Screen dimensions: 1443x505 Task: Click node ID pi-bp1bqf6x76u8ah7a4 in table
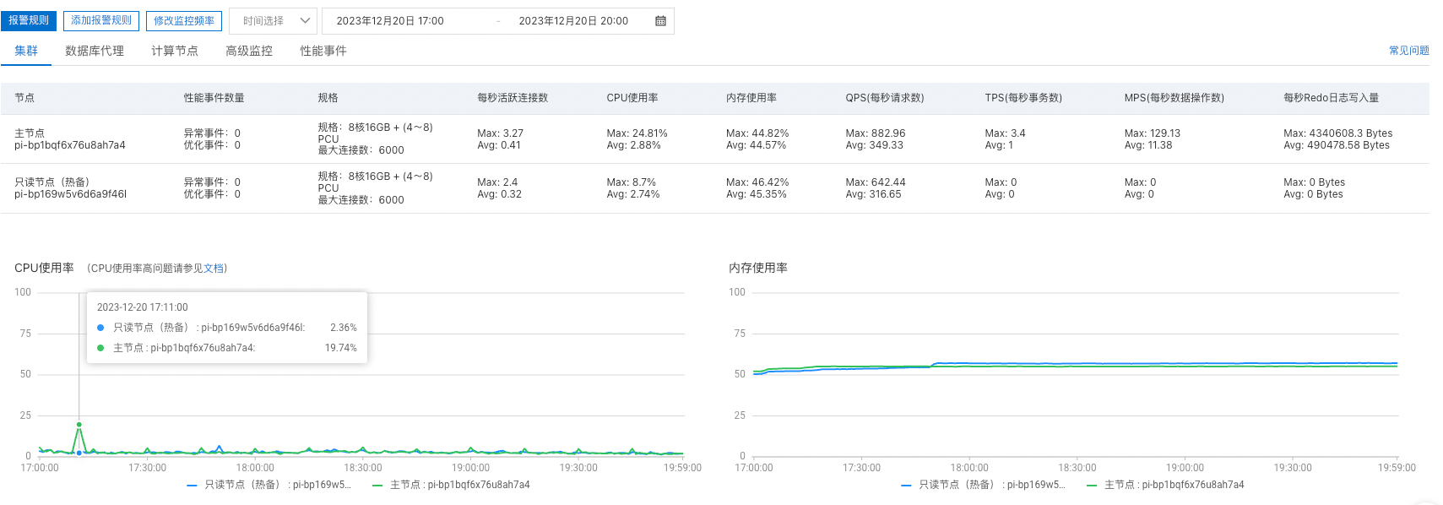click(x=70, y=145)
